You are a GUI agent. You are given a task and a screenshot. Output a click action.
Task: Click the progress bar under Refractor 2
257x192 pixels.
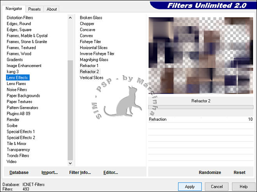tap(201, 107)
